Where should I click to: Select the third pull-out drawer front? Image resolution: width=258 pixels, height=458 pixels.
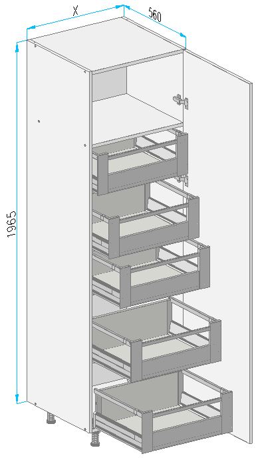[165, 277]
